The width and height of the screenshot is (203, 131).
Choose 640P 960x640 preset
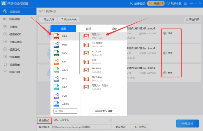coord(103,62)
